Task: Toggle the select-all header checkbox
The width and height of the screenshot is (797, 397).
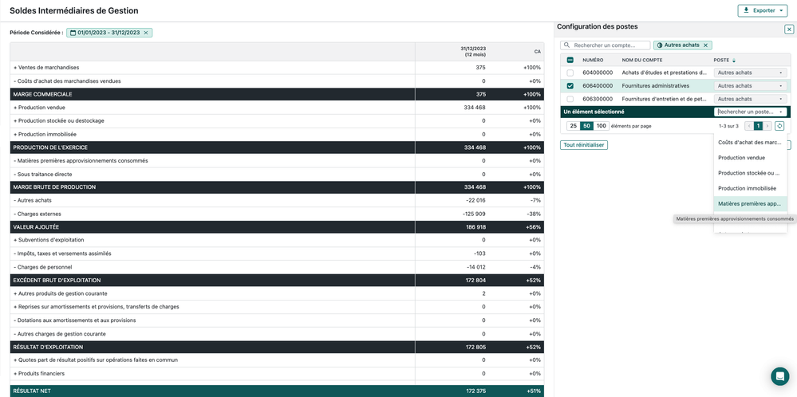Action: pos(570,60)
